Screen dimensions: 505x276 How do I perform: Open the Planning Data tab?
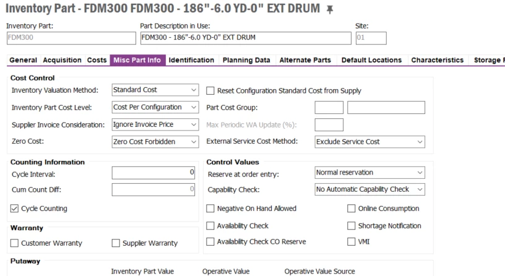pos(246,60)
